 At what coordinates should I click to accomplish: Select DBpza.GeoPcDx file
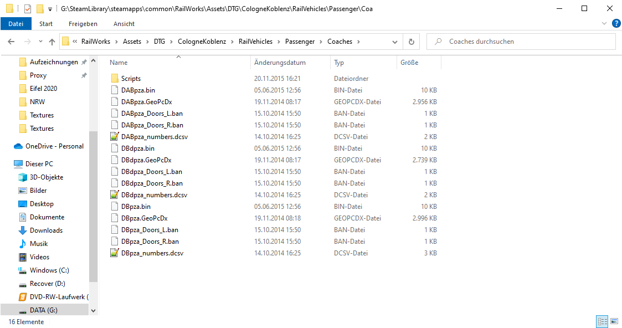(145, 218)
